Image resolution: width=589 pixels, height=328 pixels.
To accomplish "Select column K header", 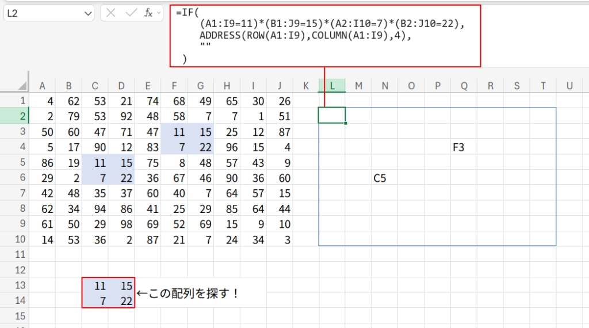I will coord(306,86).
